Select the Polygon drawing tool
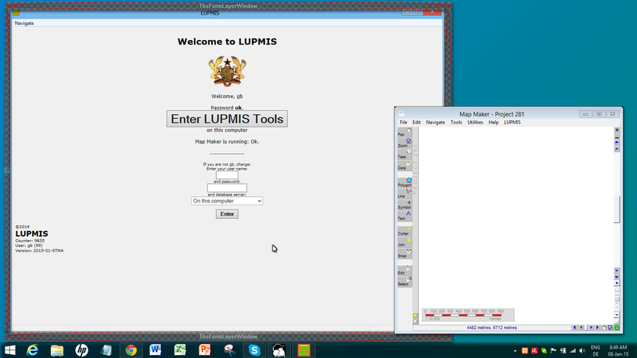 pyautogui.click(x=405, y=183)
